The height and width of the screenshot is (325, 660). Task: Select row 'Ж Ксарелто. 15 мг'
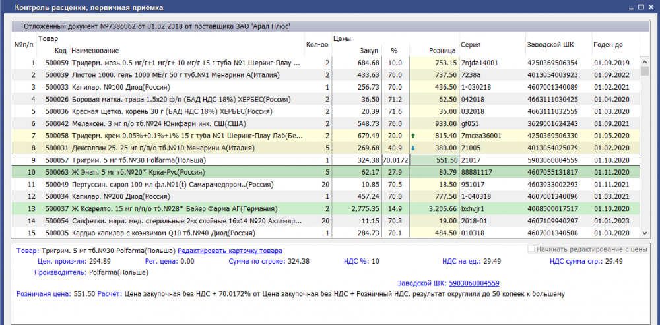click(x=326, y=209)
